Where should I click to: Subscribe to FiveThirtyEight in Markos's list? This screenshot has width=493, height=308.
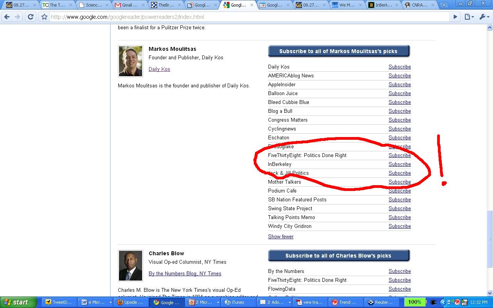click(399, 155)
